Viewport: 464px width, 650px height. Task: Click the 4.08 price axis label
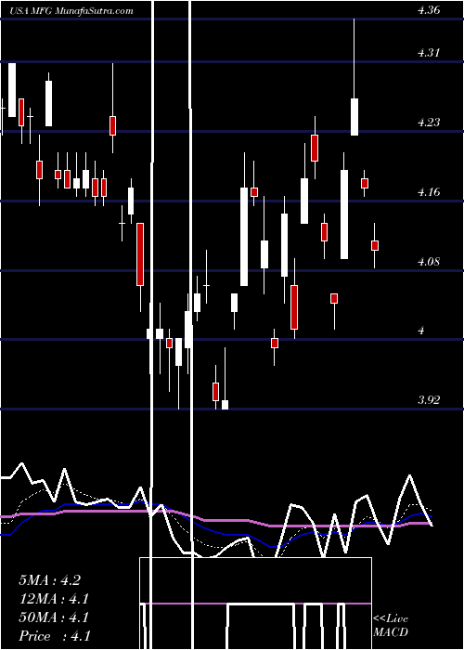[x=429, y=262]
